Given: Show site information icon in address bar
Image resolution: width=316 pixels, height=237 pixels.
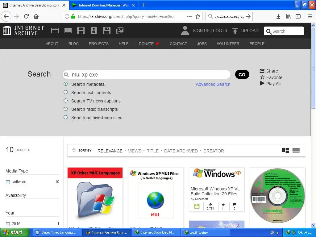Looking at the screenshot, I should point(67,16).
